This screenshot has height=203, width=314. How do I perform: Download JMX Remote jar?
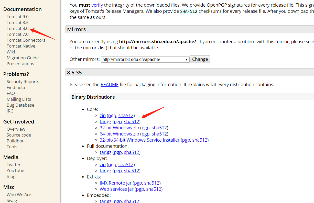(x=116, y=183)
